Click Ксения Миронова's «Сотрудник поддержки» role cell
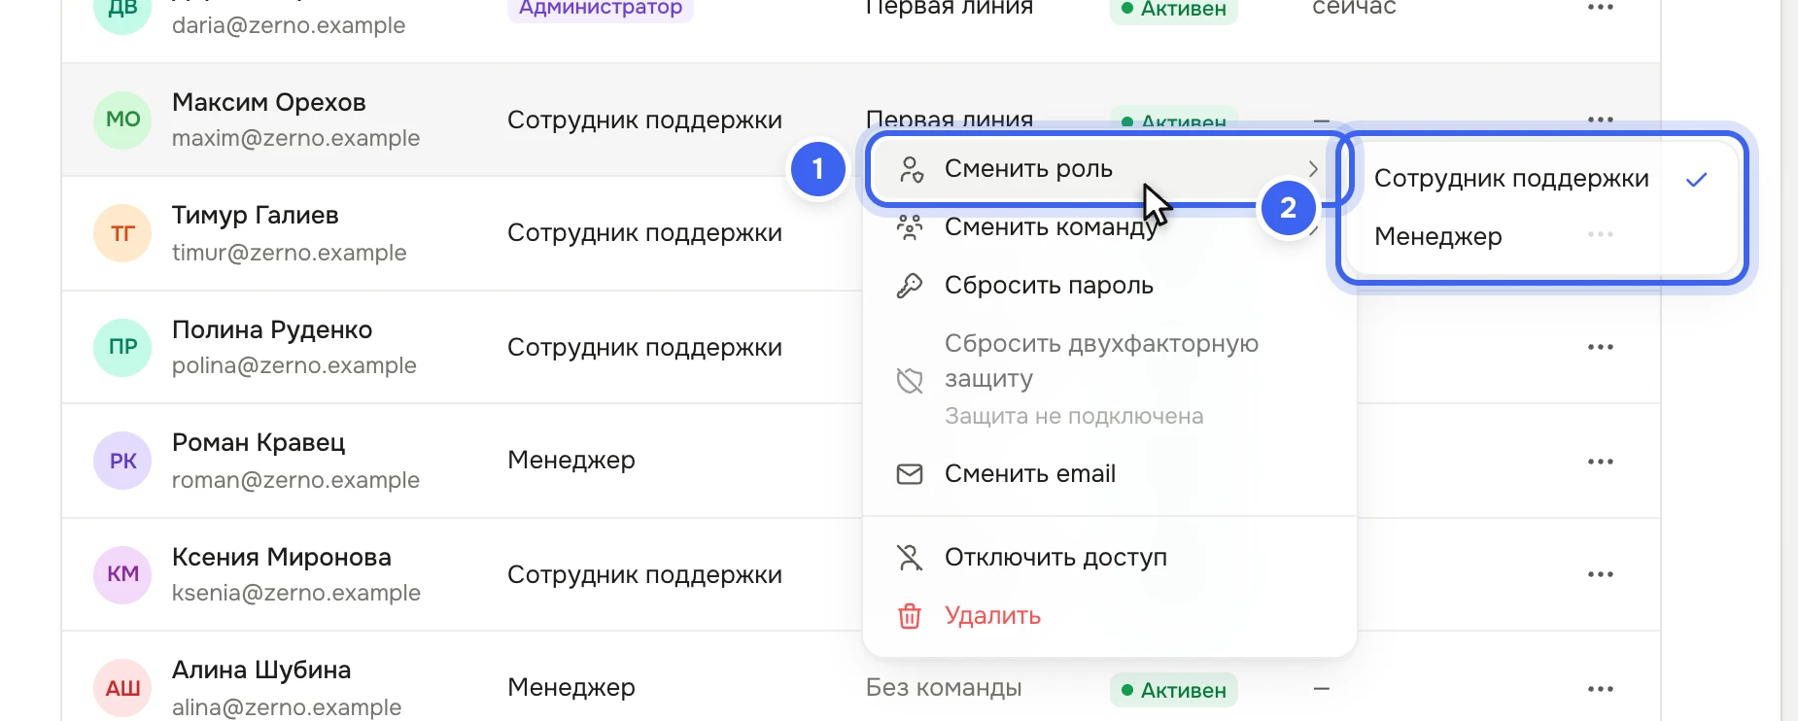This screenshot has width=1798, height=721. 644,575
